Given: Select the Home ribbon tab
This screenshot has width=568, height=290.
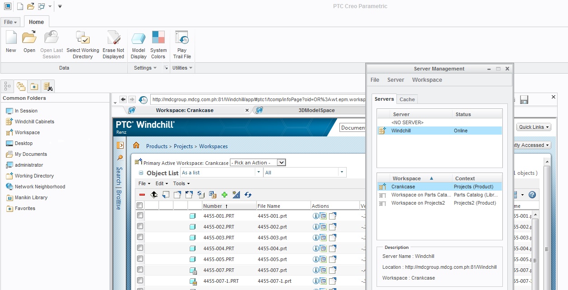Looking at the screenshot, I should 37,22.
